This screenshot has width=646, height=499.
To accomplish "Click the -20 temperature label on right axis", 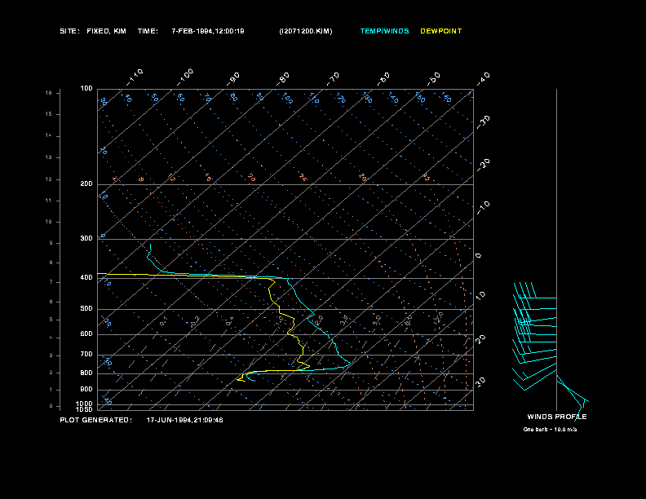I will click(x=484, y=165).
